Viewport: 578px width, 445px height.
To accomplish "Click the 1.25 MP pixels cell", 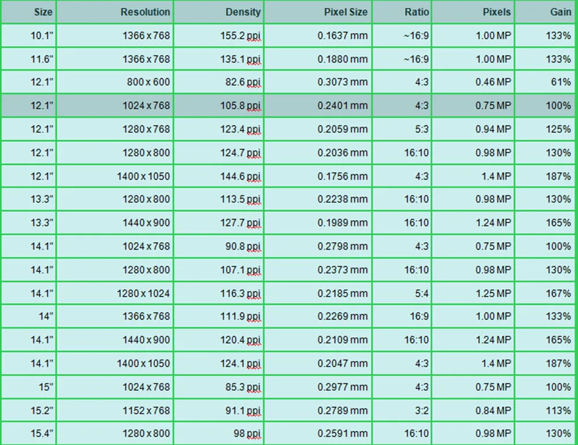I will (x=473, y=294).
